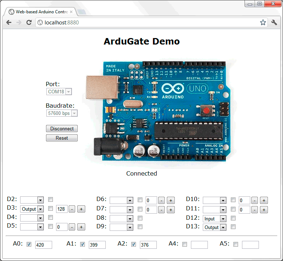Open a new tab with the new-tab button
Image resolution: width=283 pixels, height=261 pixels.
82,12
